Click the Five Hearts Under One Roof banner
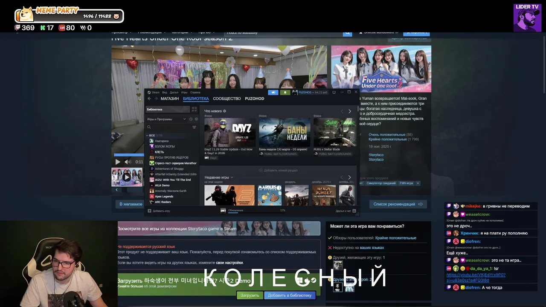546x307 pixels. 381,69
